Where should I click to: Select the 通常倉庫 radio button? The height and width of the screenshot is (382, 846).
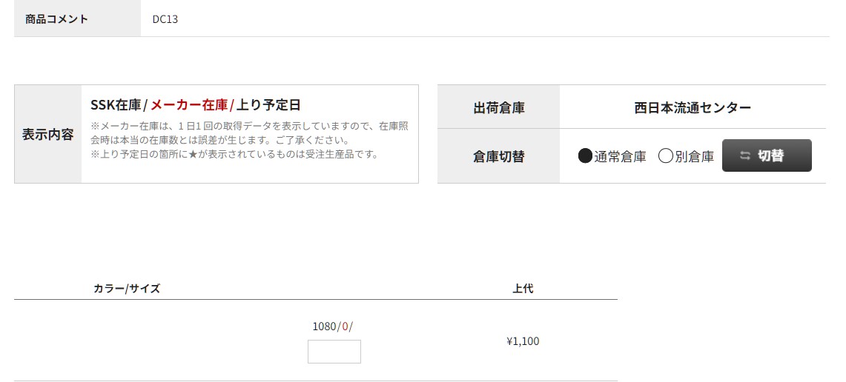coord(586,156)
